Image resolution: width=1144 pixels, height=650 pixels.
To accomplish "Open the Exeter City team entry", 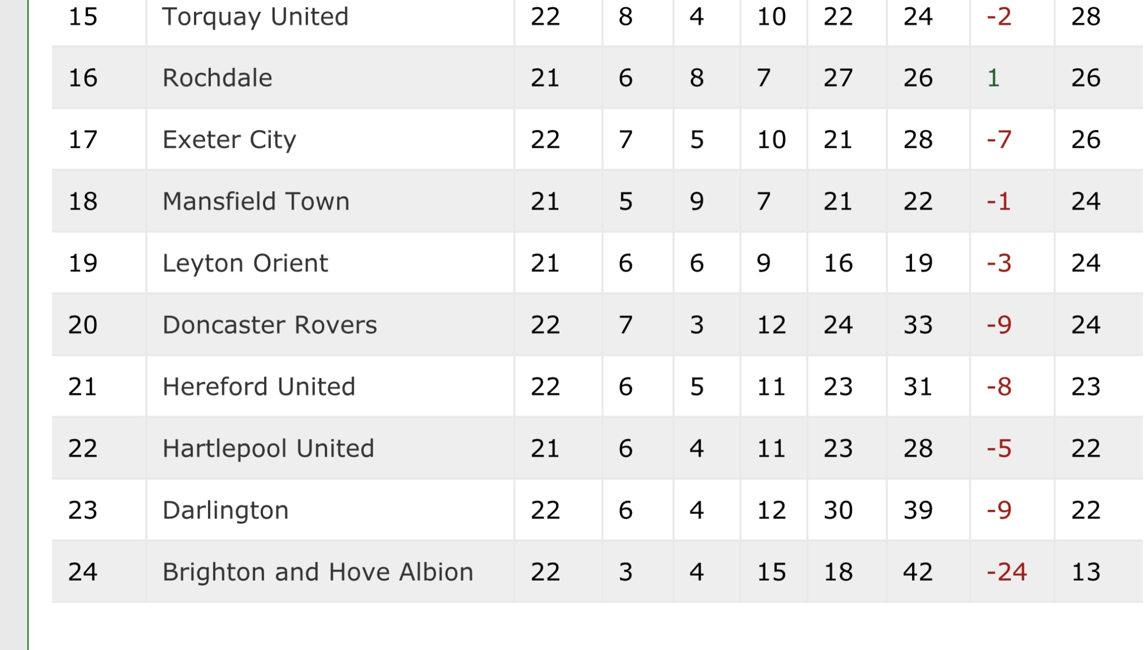I will point(229,139).
